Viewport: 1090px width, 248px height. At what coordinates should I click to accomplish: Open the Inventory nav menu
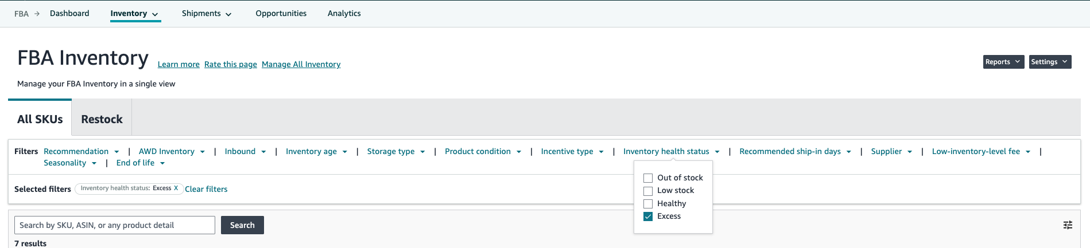pos(135,13)
